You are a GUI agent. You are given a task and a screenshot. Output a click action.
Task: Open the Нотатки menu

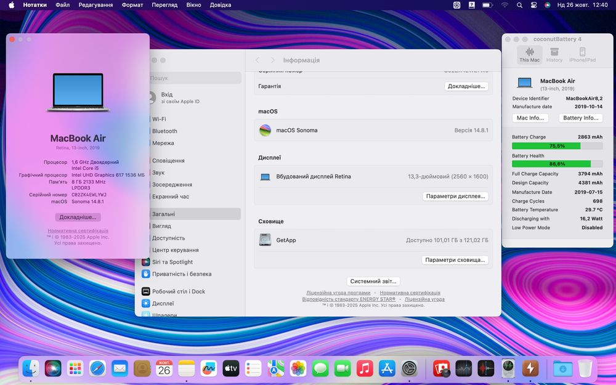(x=34, y=5)
